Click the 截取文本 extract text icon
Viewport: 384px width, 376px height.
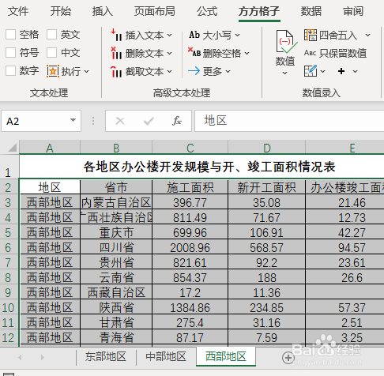pyautogui.click(x=116, y=72)
